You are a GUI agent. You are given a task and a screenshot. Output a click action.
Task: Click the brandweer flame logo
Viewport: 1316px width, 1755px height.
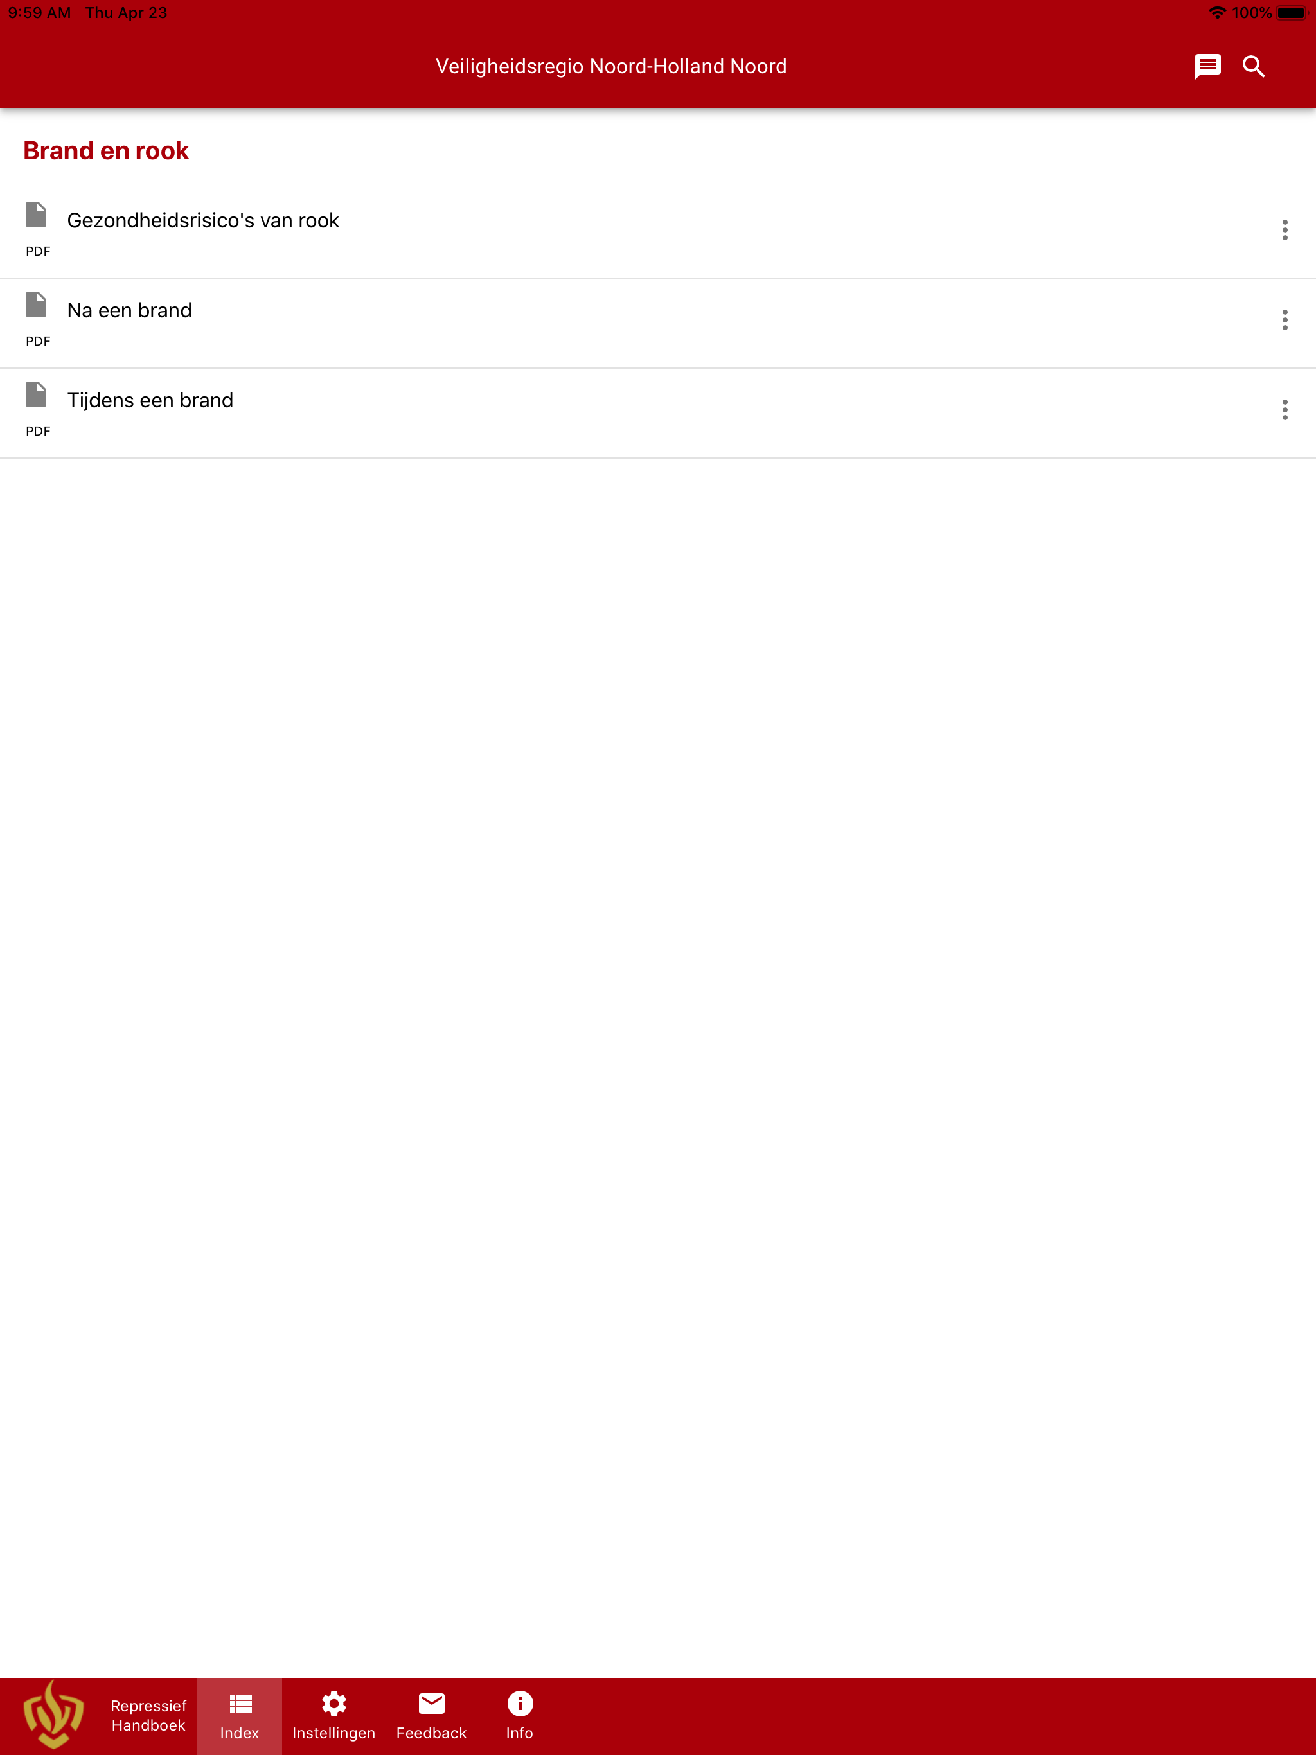click(x=53, y=1715)
